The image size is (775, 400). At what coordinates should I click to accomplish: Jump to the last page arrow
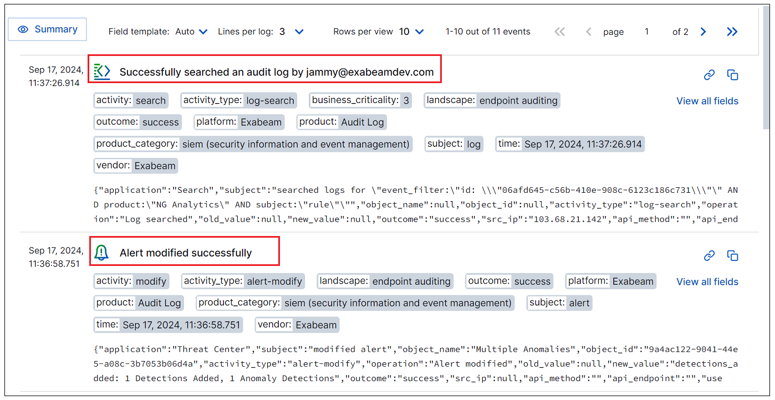coord(732,32)
